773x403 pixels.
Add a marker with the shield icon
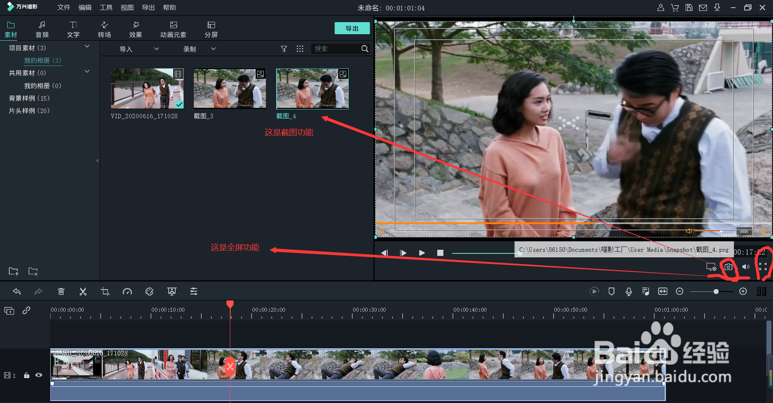pyautogui.click(x=612, y=291)
